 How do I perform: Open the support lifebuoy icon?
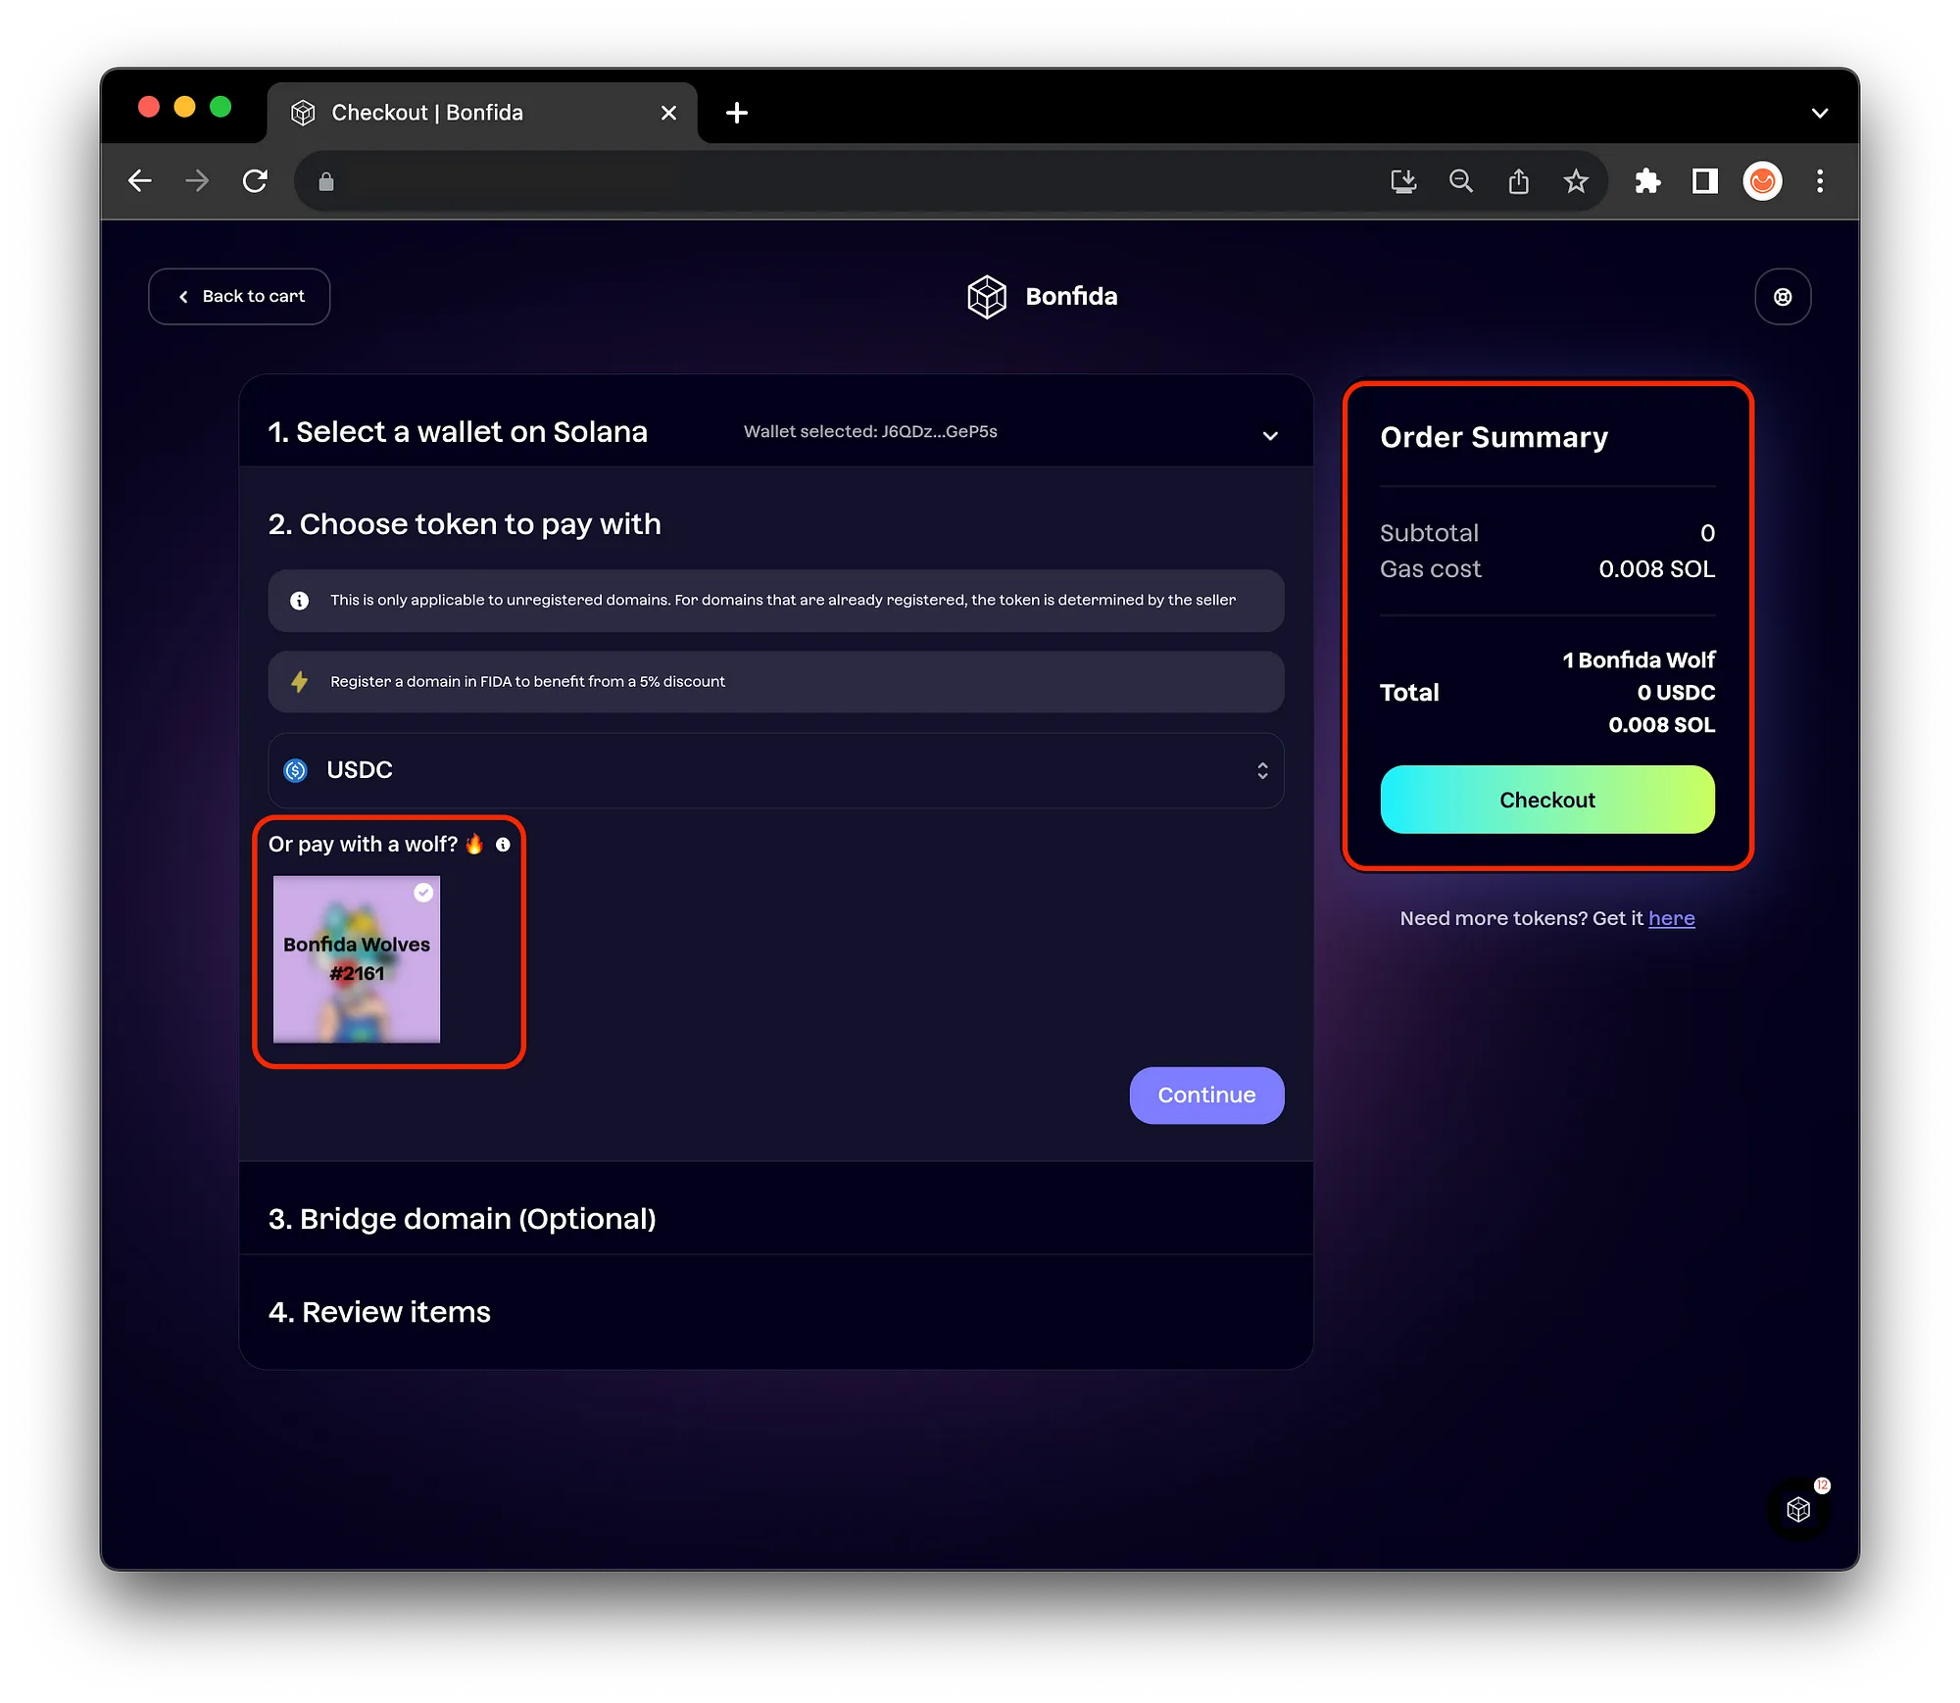click(x=1783, y=296)
